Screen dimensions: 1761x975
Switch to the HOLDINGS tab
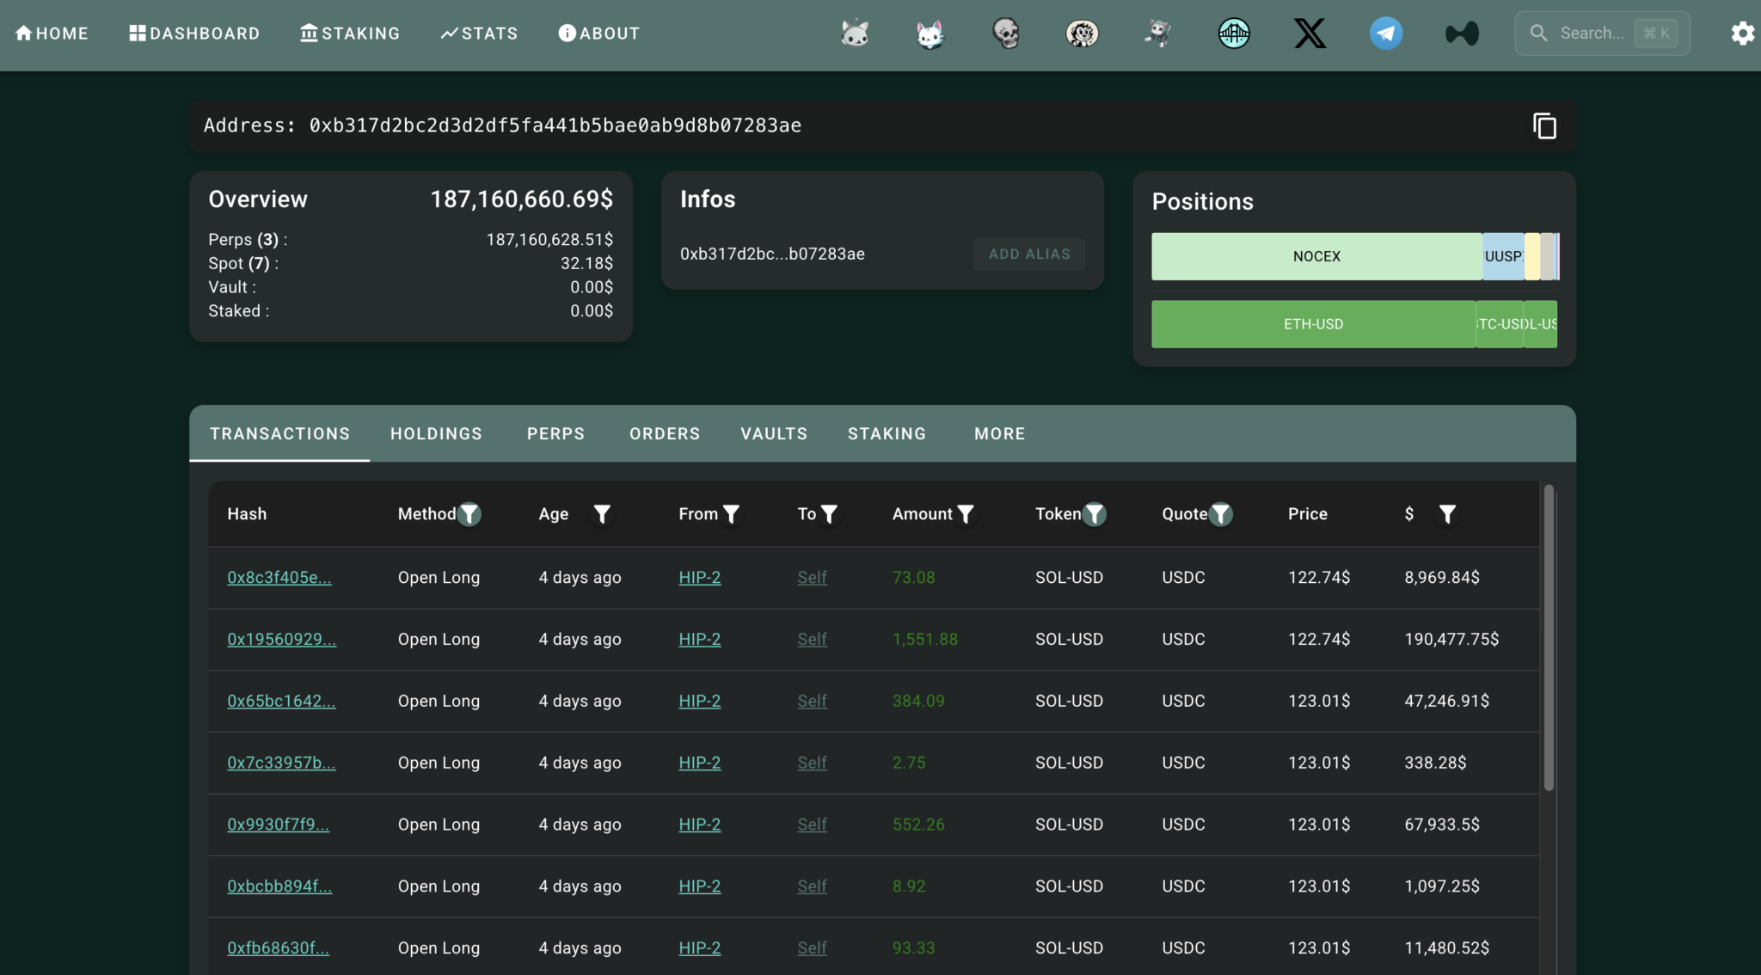click(x=436, y=433)
